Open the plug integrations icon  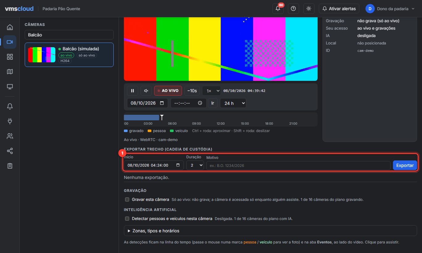pos(10,121)
